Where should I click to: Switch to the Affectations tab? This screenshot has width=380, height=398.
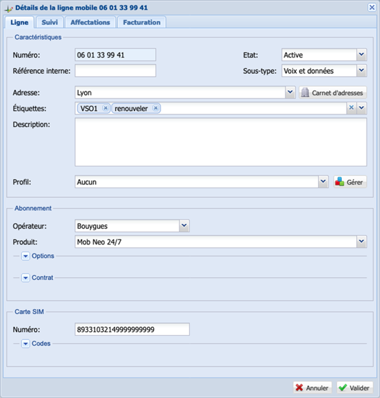pyautogui.click(x=90, y=22)
